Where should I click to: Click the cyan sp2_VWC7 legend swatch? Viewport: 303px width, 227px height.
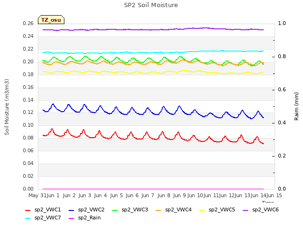point(28,218)
